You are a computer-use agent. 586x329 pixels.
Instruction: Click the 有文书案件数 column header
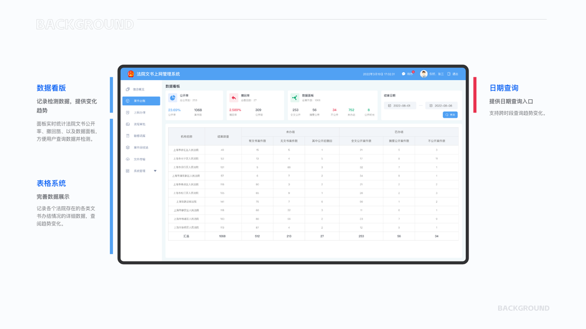258,141
